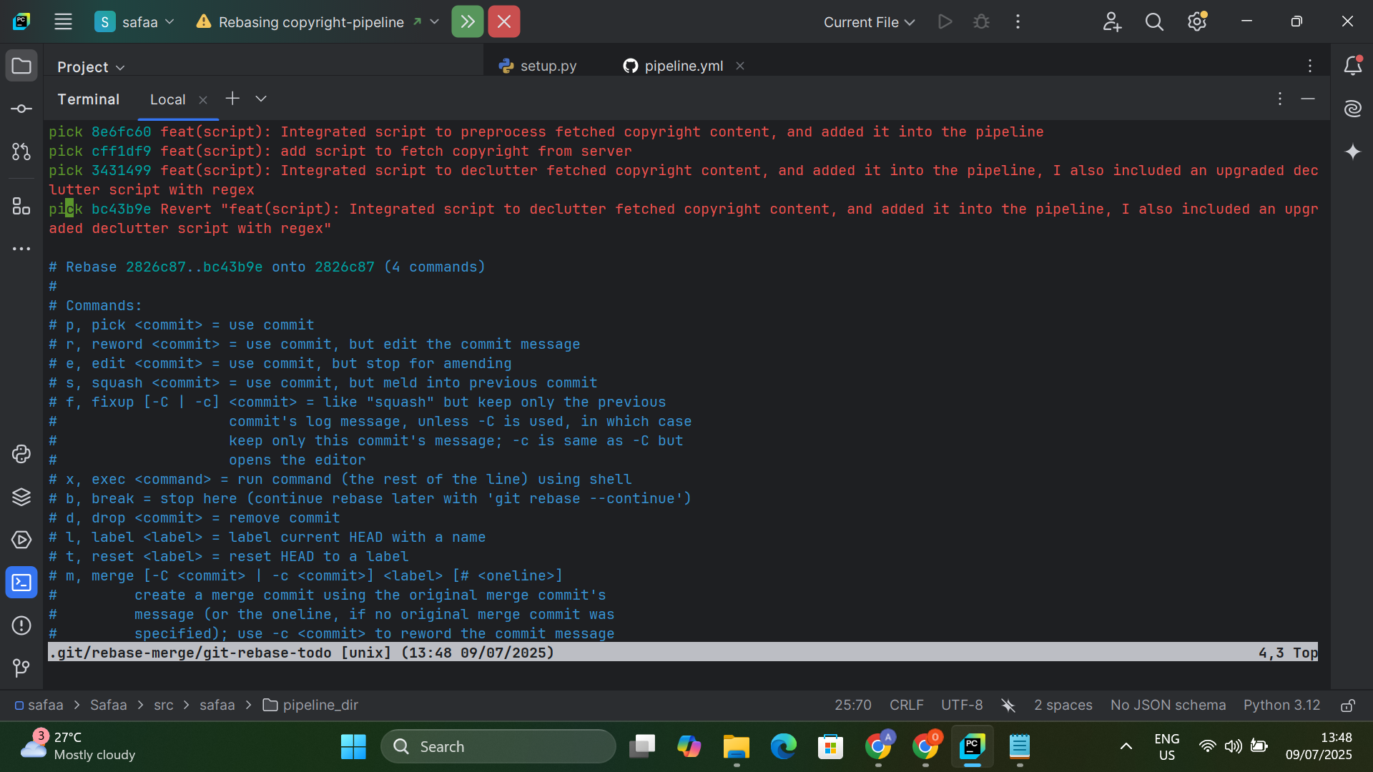Click commit hash 8e6fc60 in terminal
Image resolution: width=1373 pixels, height=772 pixels.
pyautogui.click(x=121, y=132)
